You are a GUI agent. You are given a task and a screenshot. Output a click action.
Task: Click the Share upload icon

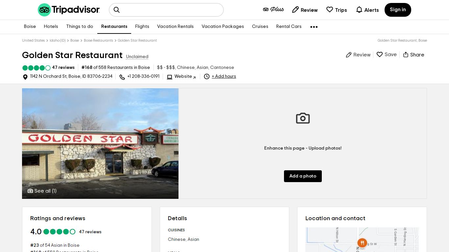pyautogui.click(x=406, y=54)
